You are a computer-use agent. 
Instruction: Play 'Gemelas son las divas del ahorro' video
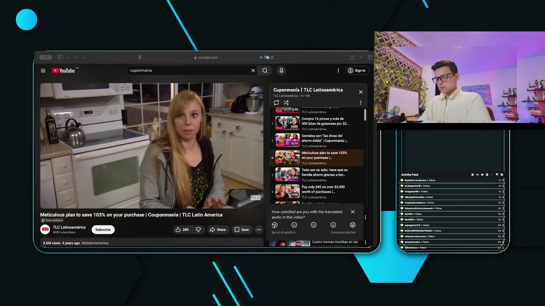coord(317,141)
